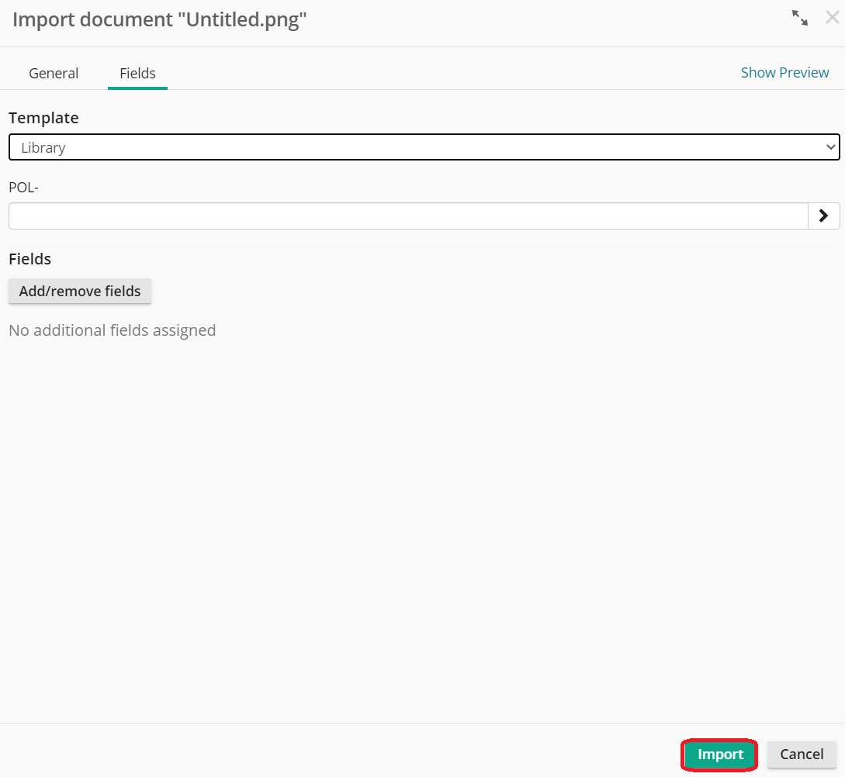The image size is (845, 777).
Task: Select the Fields tab
Action: 137,73
